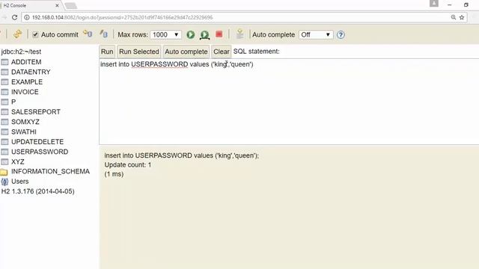Reload the page with browser refresh icon
This screenshot has height=269, width=479.
(14, 17)
